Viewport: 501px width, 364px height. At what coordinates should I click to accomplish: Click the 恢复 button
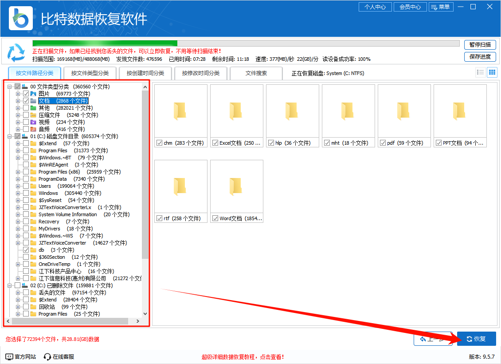click(476, 339)
